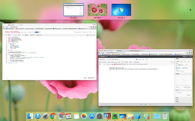
Task: Open Parallels Desktop icon in Dock
Action: click(107, 116)
